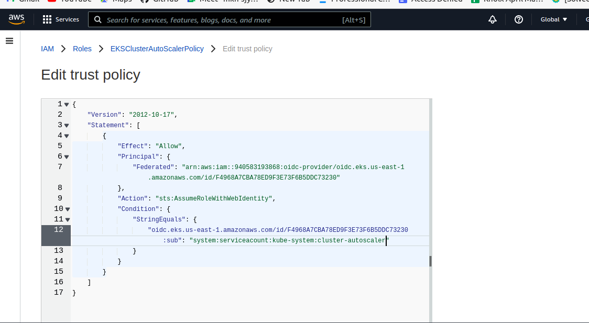Click the "Condition" key text
This screenshot has width=589, height=323.
tap(138, 209)
